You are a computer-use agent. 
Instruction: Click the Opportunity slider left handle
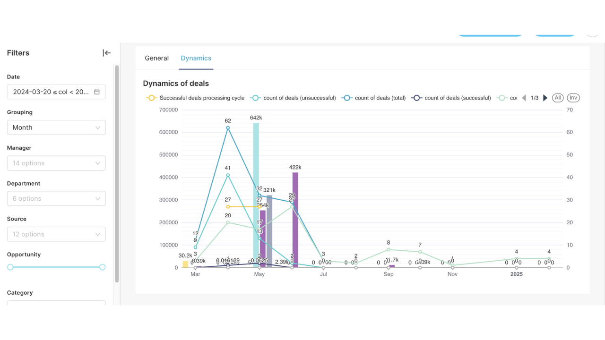pyautogui.click(x=10, y=267)
